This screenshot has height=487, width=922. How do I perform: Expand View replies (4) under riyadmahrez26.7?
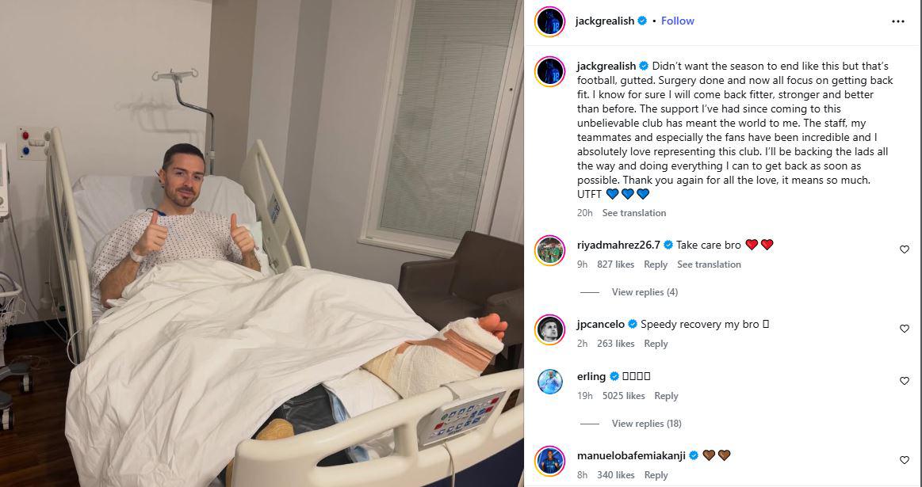tap(645, 292)
